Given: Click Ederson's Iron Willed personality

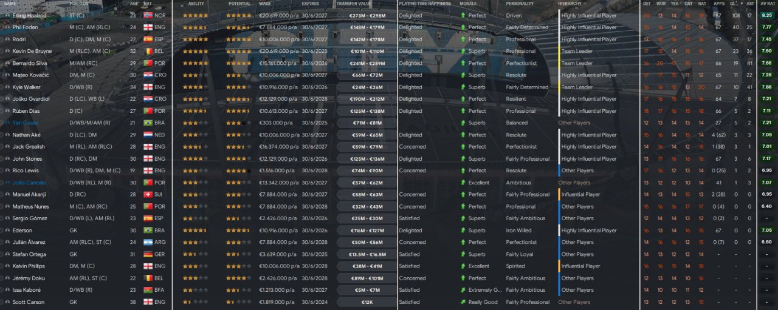Looking at the screenshot, I should tap(518, 231).
